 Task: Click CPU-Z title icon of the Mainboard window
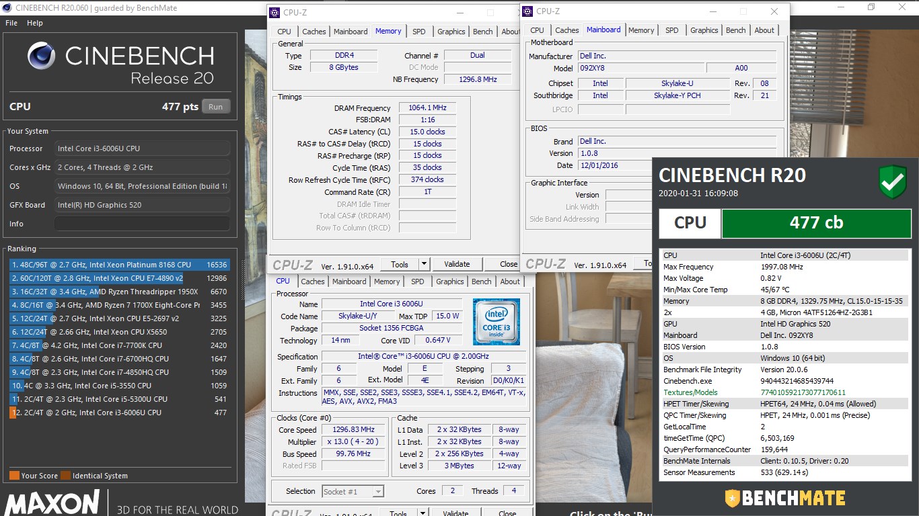(x=527, y=11)
